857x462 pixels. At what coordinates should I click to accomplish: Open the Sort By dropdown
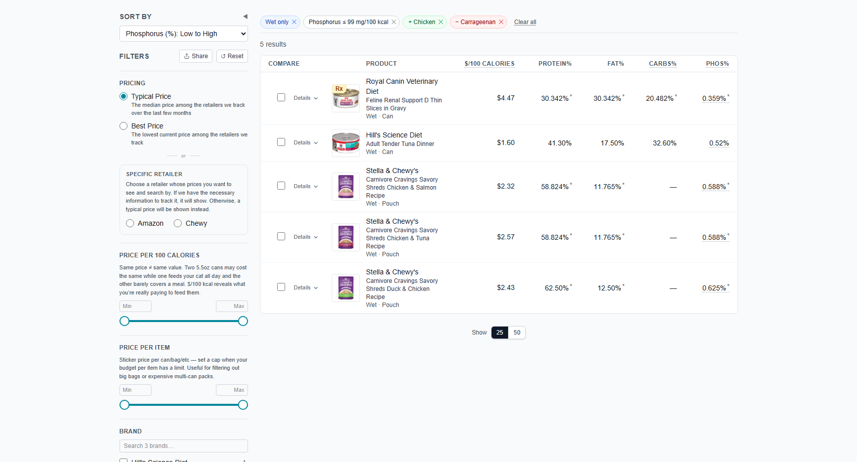(x=184, y=34)
